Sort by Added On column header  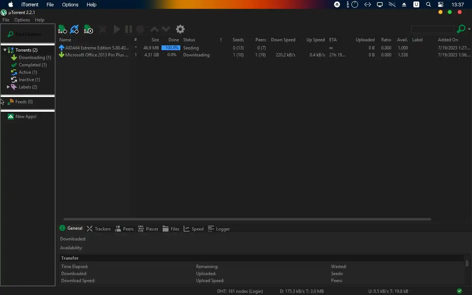click(448, 40)
